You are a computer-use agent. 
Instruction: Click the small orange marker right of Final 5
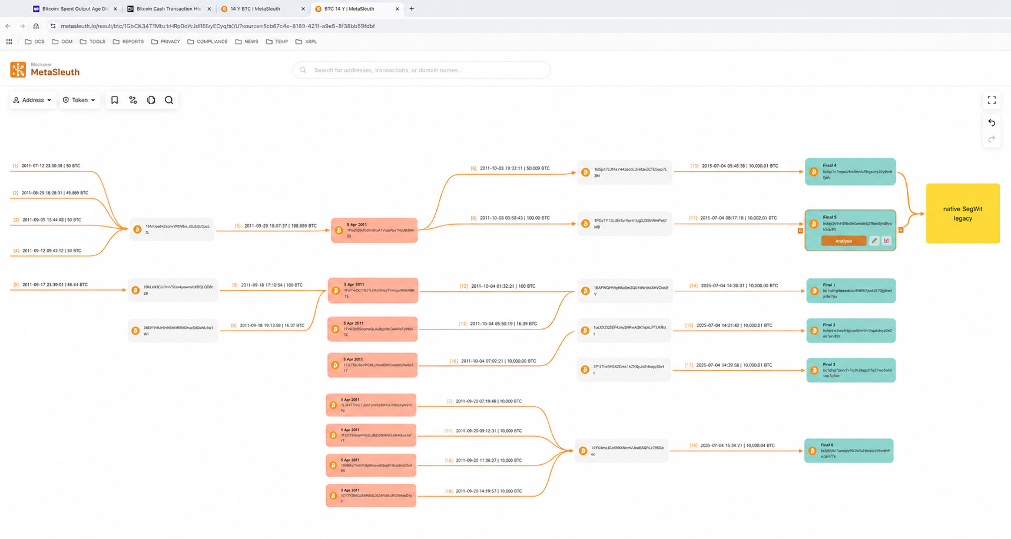(900, 231)
